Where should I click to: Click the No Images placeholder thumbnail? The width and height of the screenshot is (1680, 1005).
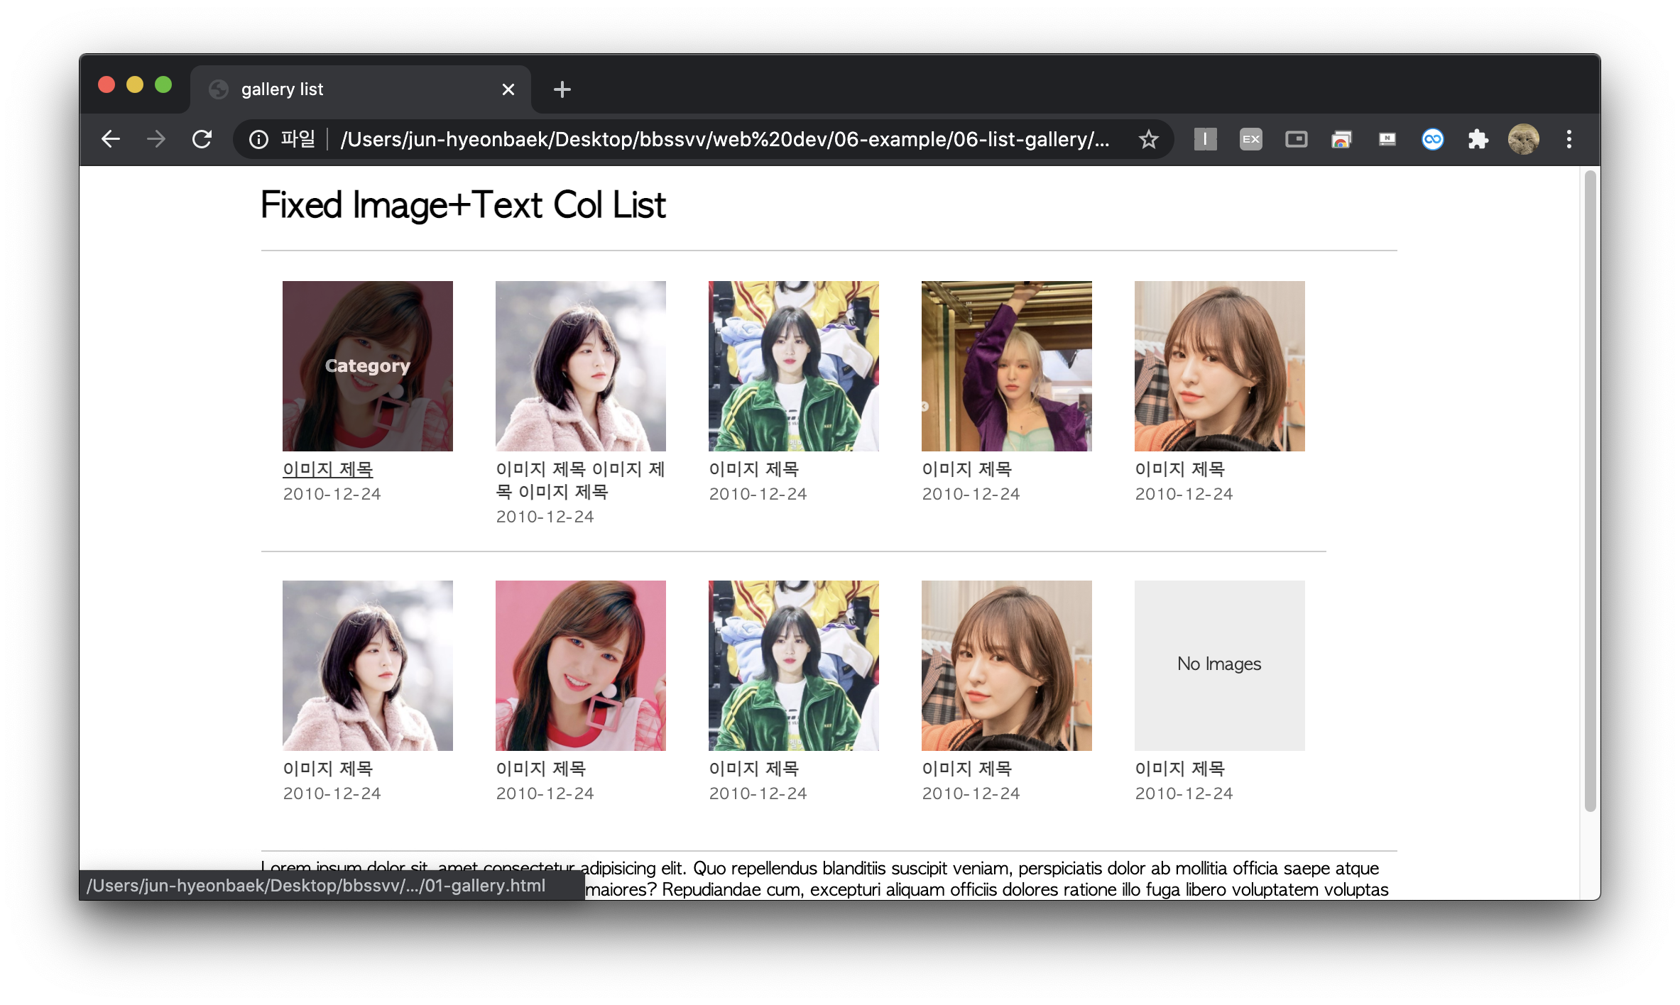click(1219, 665)
